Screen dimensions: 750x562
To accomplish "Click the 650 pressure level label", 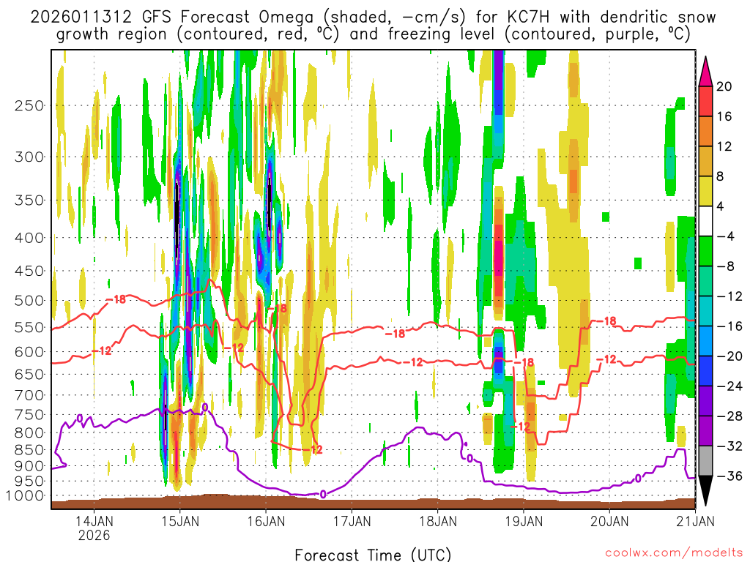I will [x=29, y=374].
